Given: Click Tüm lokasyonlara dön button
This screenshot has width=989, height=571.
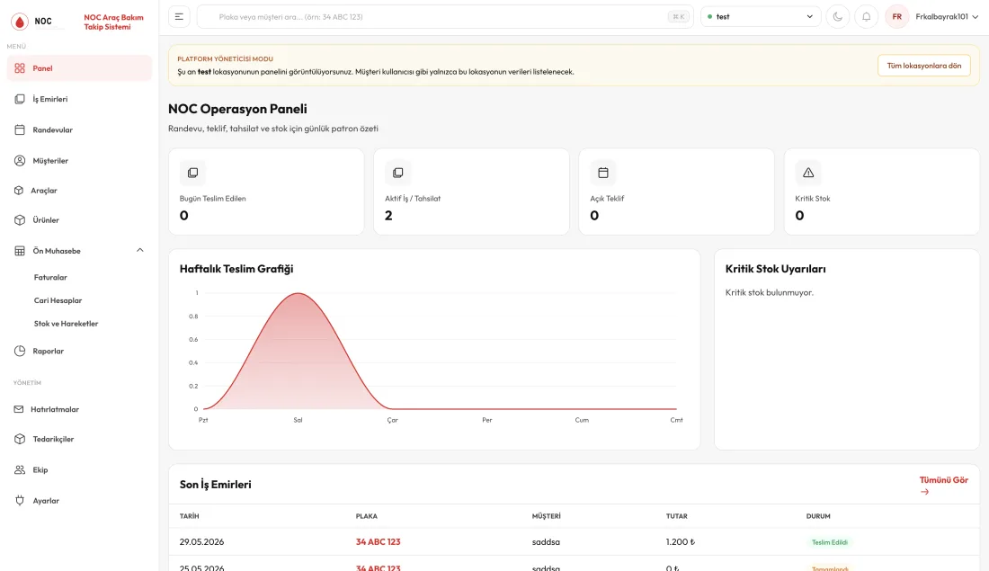Looking at the screenshot, I should coord(924,66).
